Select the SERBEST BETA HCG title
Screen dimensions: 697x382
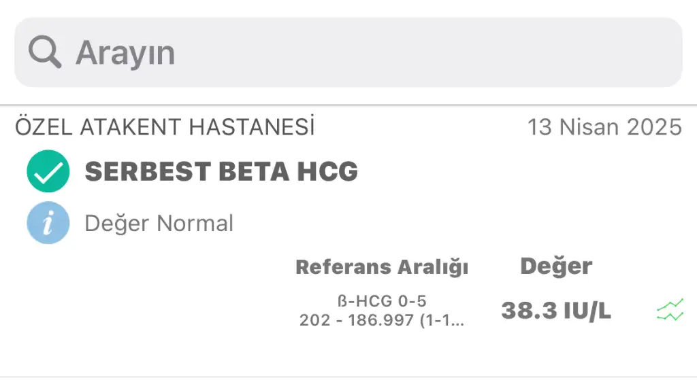point(221,171)
